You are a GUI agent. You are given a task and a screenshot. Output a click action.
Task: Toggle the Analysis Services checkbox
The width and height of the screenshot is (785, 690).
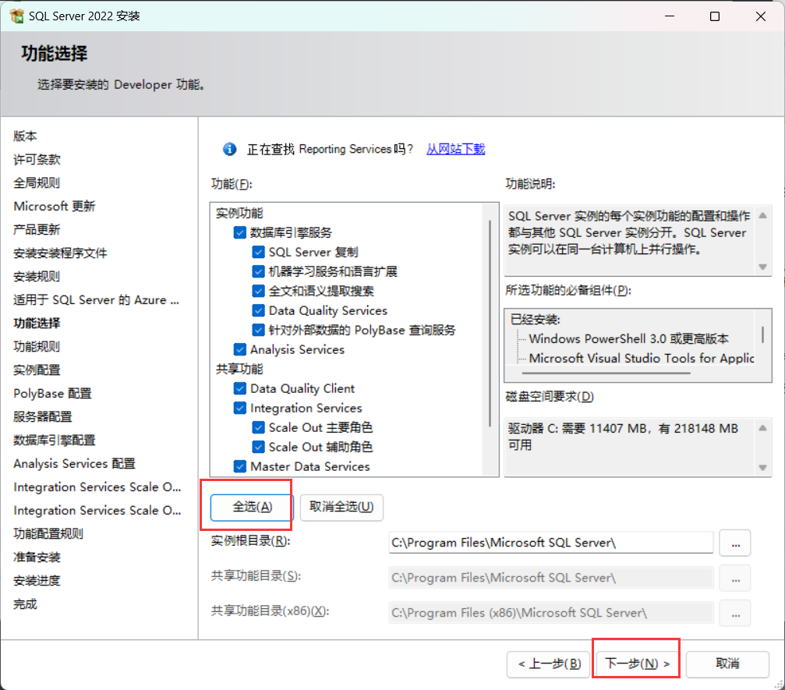[240, 349]
